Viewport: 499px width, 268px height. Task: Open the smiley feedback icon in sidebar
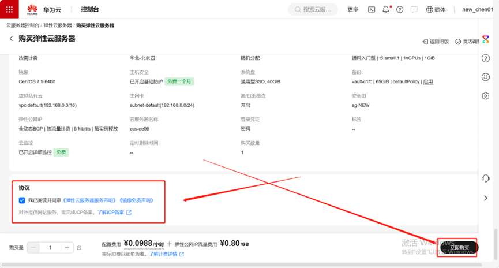pyautogui.click(x=486, y=77)
